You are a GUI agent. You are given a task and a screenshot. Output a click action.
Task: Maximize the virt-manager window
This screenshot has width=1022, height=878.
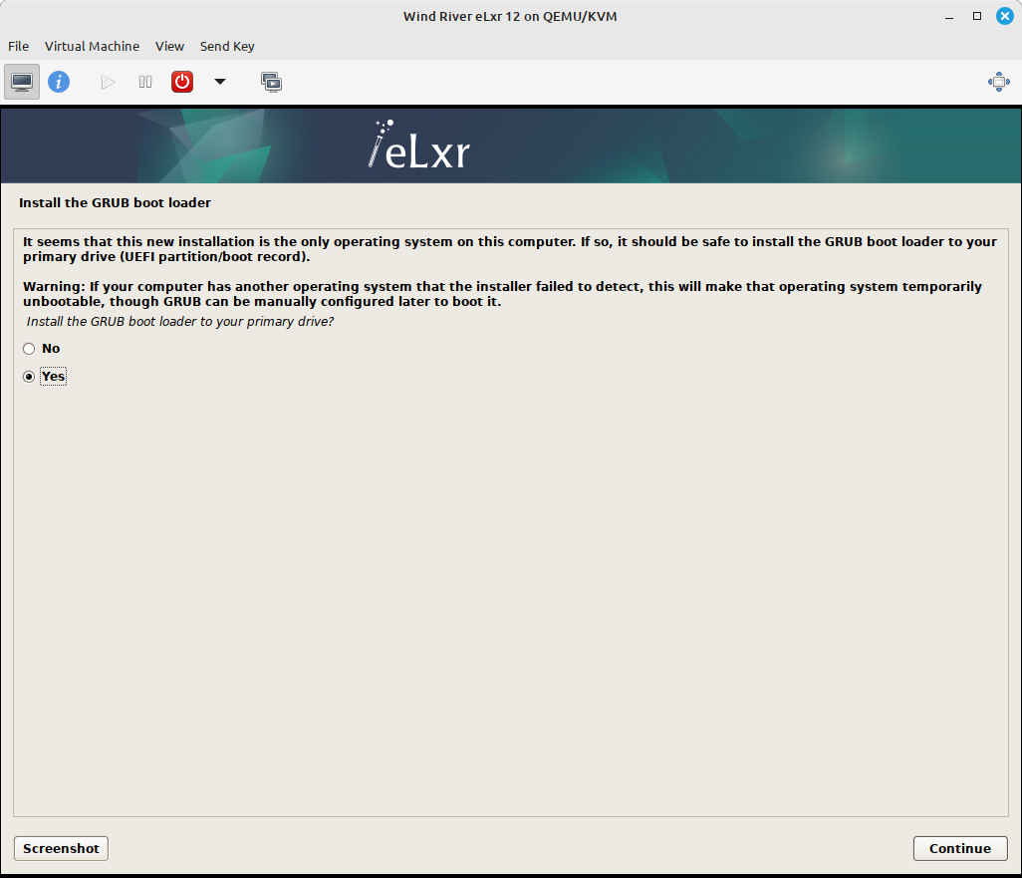[977, 16]
